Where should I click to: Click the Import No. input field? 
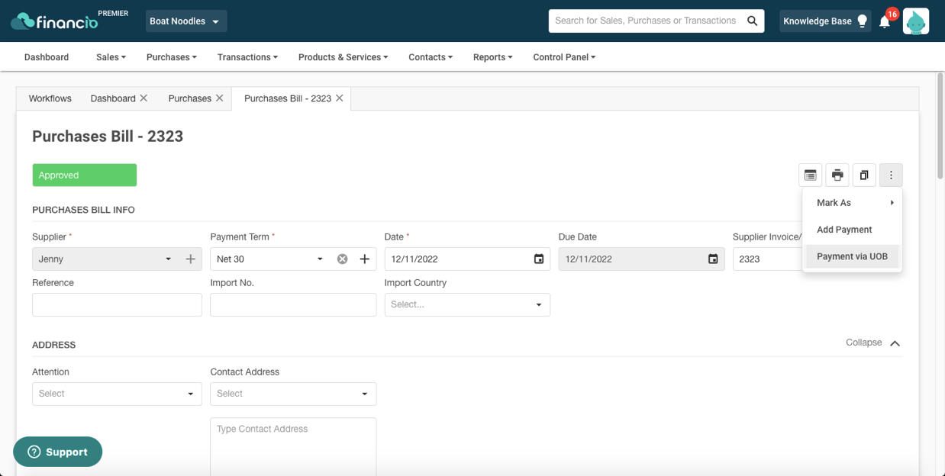point(293,304)
